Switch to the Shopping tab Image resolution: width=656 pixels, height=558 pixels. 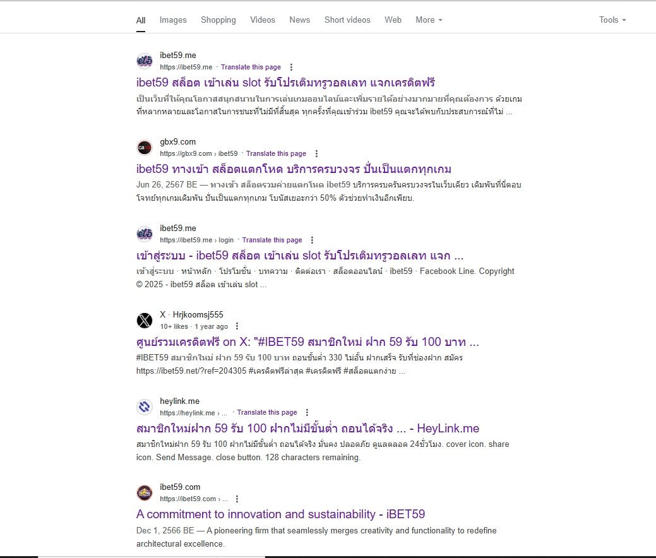tap(218, 20)
